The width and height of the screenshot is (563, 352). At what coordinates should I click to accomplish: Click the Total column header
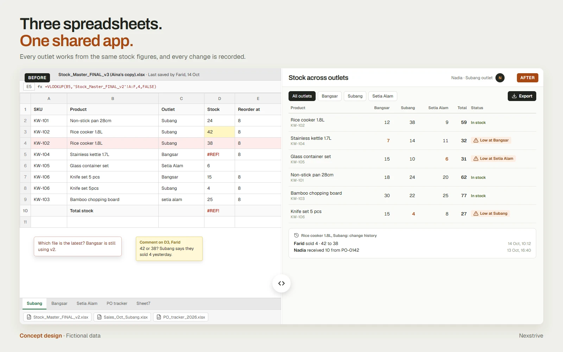click(462, 108)
